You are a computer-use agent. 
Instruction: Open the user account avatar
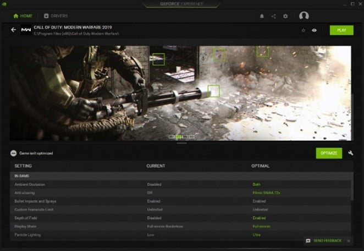(304, 16)
